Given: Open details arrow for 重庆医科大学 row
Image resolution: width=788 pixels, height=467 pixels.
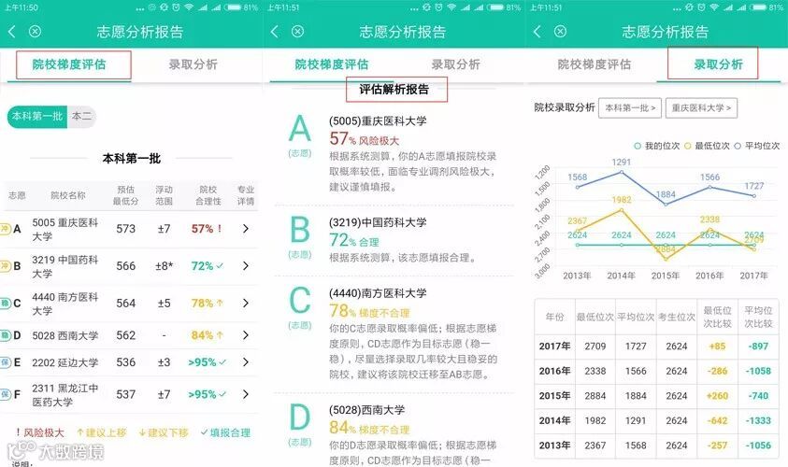Looking at the screenshot, I should [245, 229].
